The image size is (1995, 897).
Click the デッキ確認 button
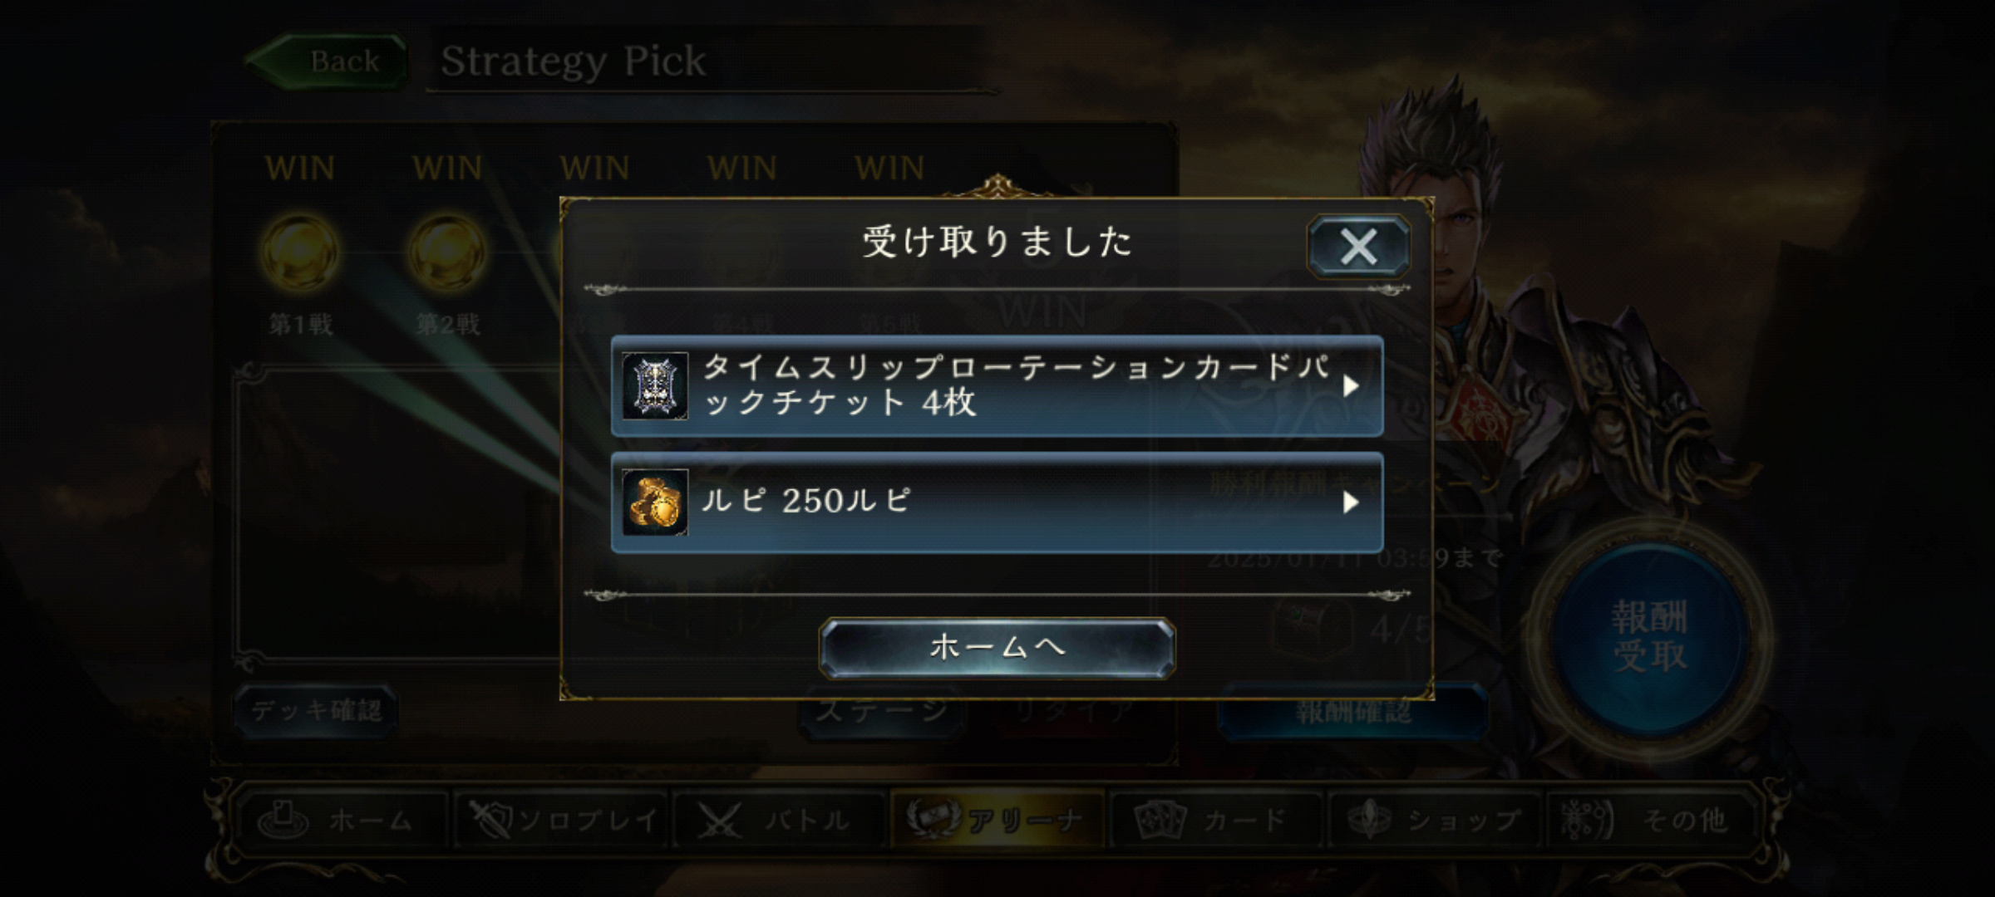point(315,711)
